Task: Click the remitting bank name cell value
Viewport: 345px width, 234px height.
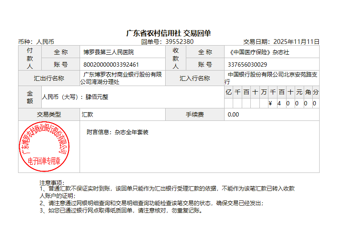Action: 123,78
